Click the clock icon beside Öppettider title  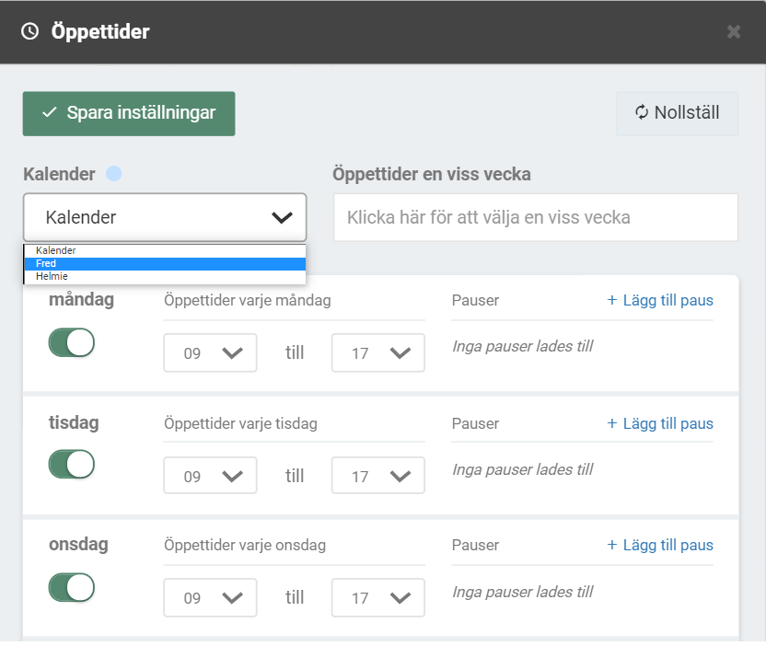30,32
